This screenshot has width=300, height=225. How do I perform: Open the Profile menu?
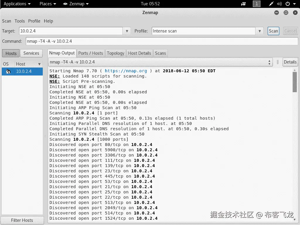click(34, 21)
